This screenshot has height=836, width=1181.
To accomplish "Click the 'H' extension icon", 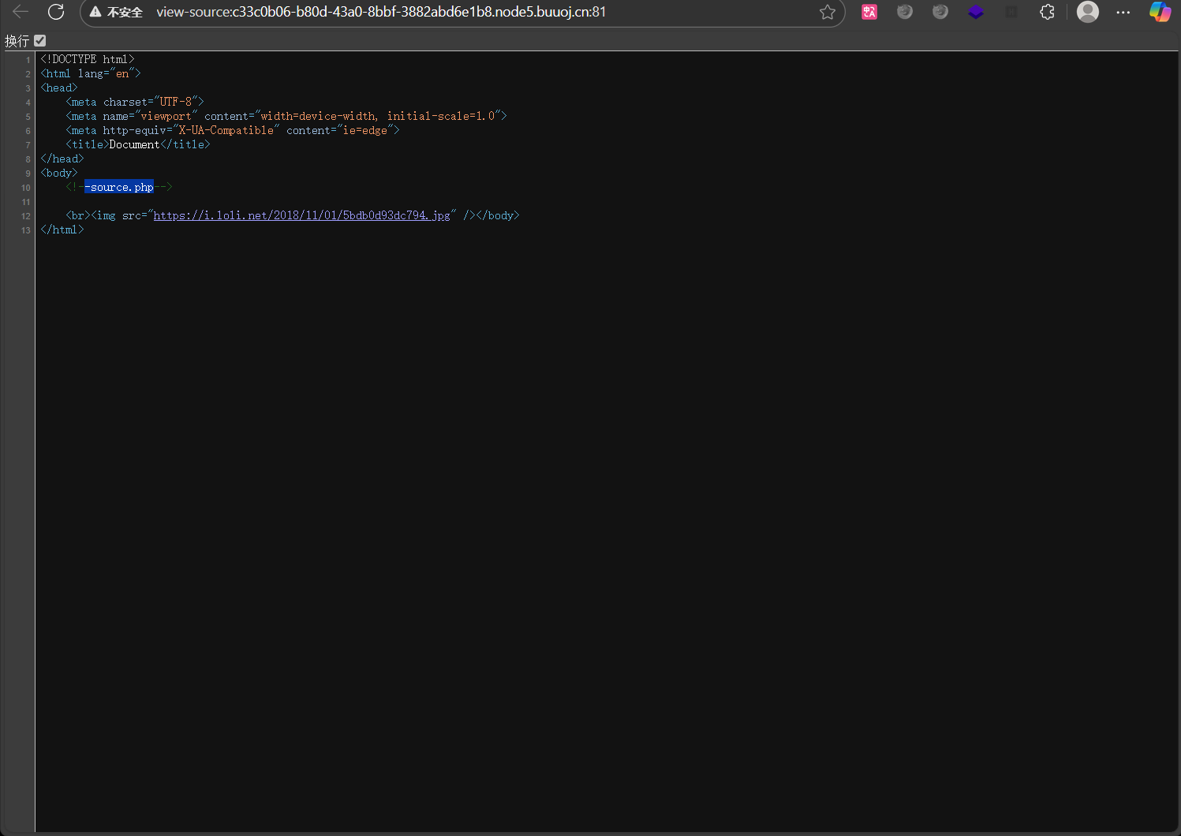I will click(x=1011, y=12).
